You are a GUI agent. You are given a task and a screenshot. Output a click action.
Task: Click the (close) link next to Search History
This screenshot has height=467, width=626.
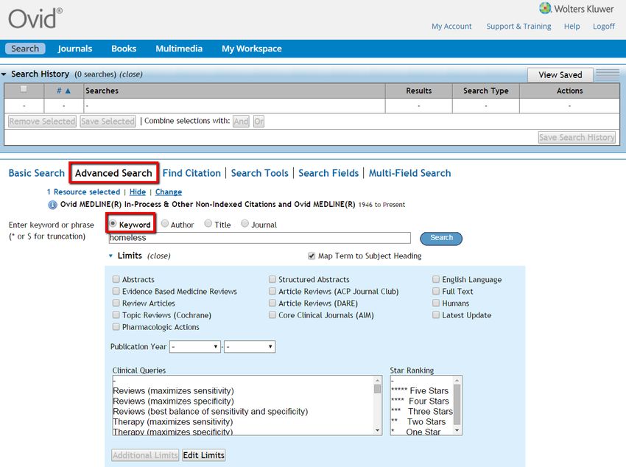[x=131, y=74]
